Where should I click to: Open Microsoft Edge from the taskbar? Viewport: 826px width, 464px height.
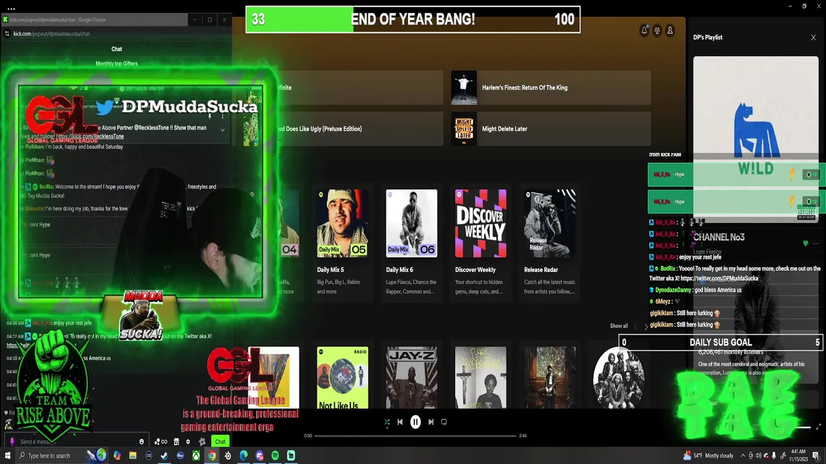click(x=243, y=456)
